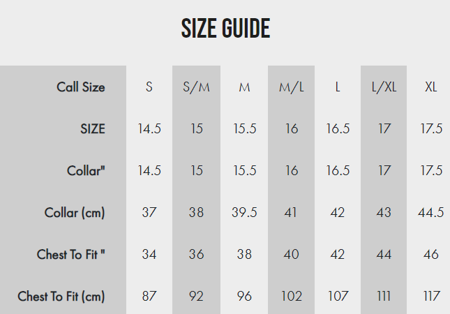Click the 107 chest cm value

point(338,296)
